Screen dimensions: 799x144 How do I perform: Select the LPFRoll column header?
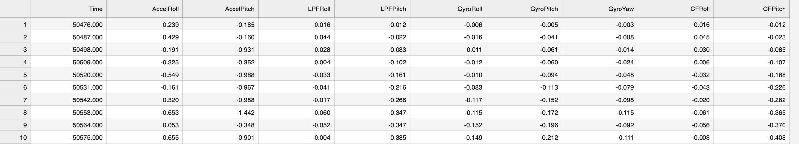click(296, 9)
